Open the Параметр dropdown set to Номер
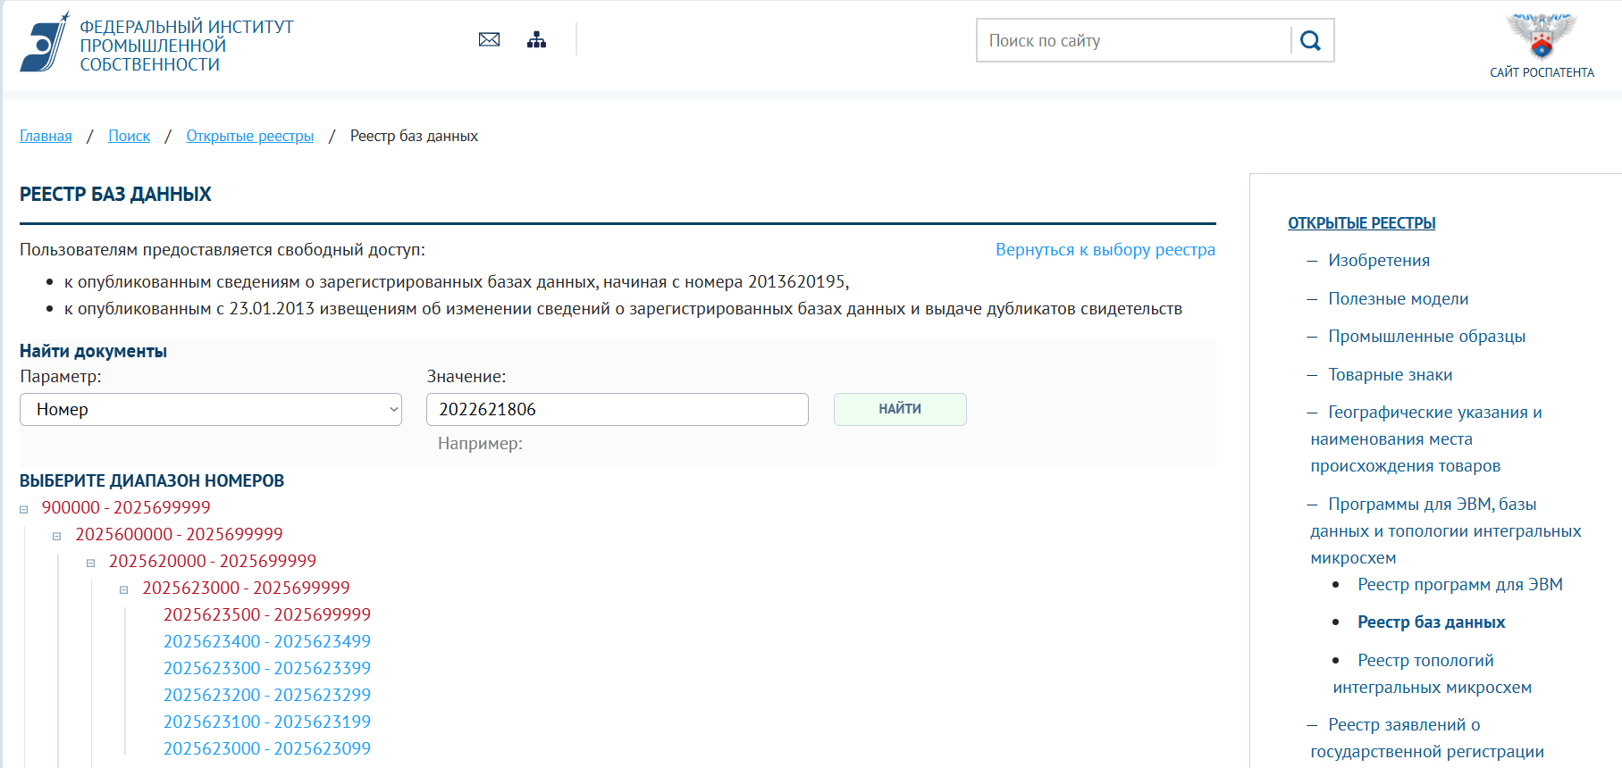The width and height of the screenshot is (1622, 768). pyautogui.click(x=211, y=410)
